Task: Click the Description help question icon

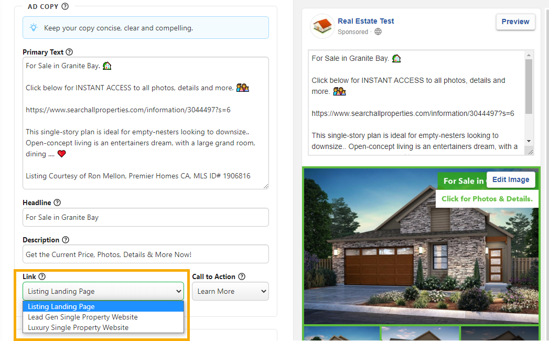Action: [x=66, y=240]
